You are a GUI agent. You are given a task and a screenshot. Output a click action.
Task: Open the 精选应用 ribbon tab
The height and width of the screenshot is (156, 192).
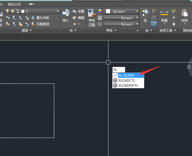15,4
